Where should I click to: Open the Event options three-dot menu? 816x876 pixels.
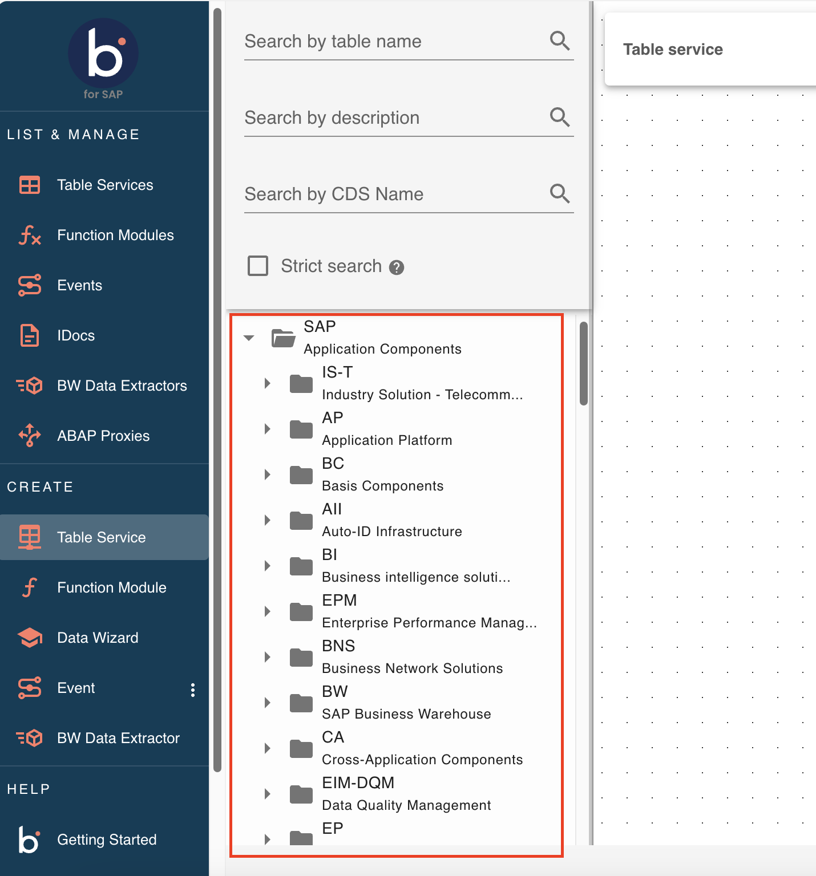(x=193, y=690)
